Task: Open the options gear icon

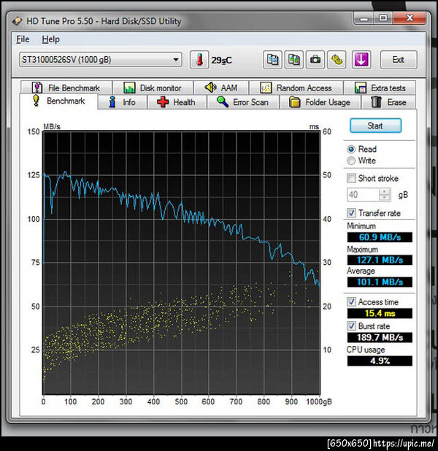Action: [337, 60]
